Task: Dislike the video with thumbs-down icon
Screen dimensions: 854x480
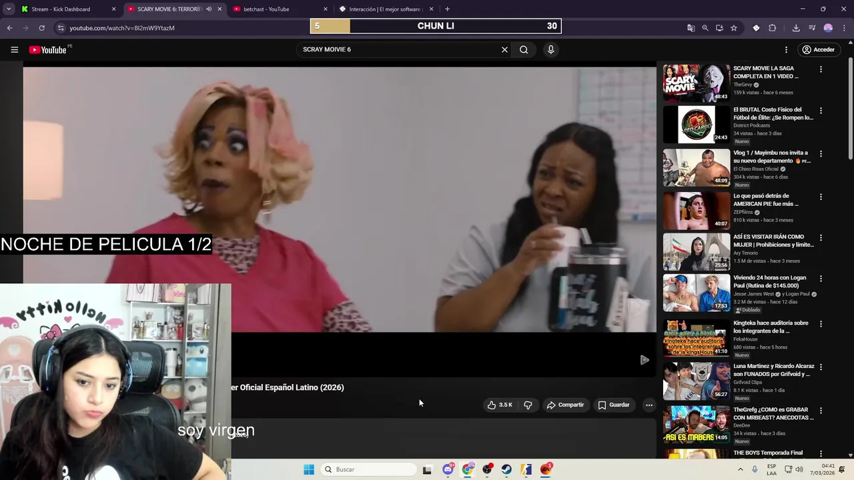Action: pos(528,405)
